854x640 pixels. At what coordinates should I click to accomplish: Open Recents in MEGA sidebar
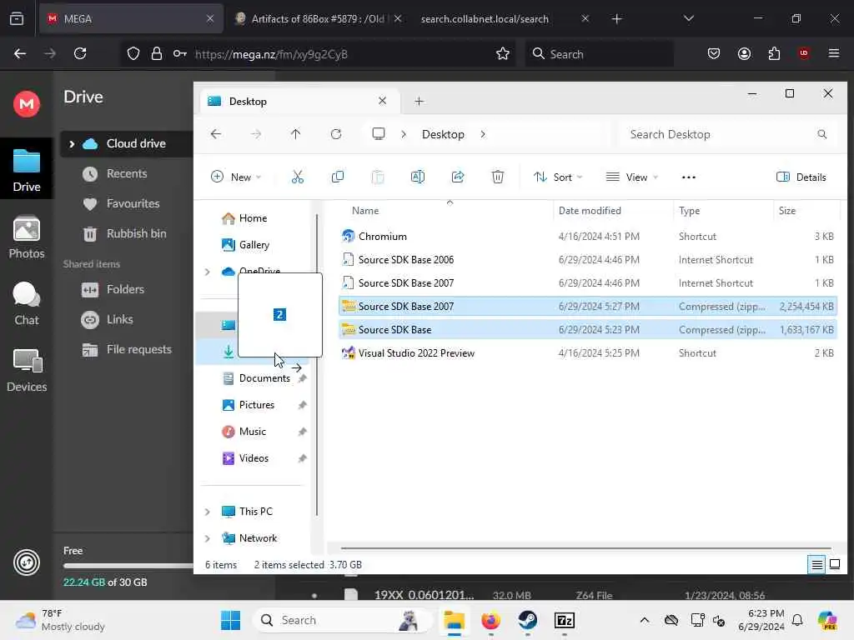click(127, 173)
